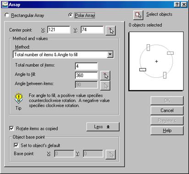This screenshot has width=189, height=174.
Task: Collapse options with the Less button
Action: [103, 127]
